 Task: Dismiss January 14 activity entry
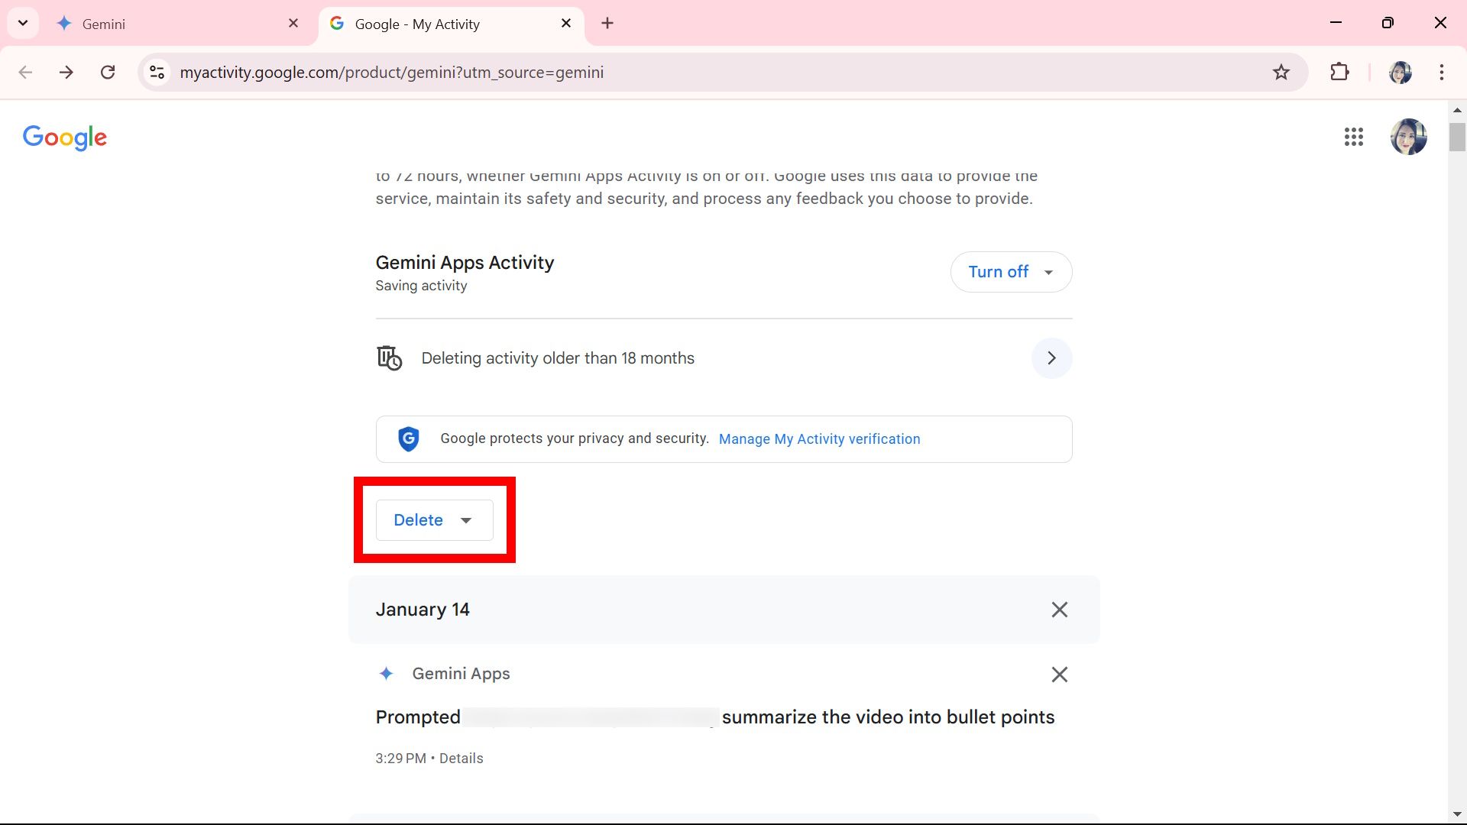coord(1059,610)
